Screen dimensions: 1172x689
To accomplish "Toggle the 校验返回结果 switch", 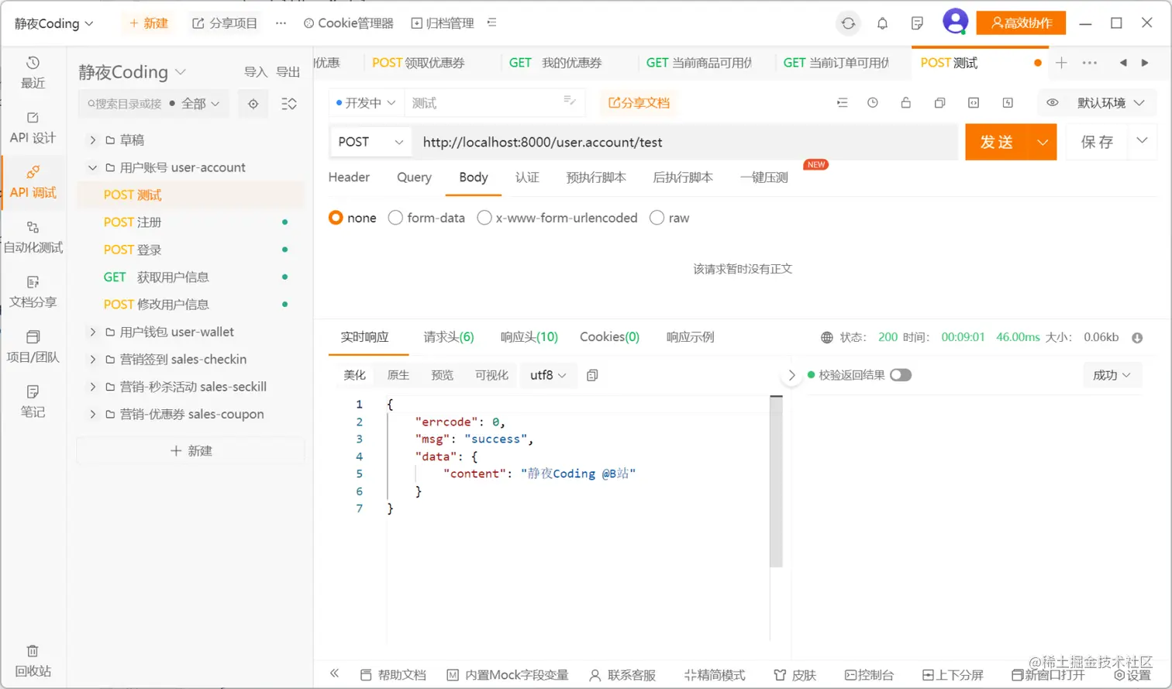I will point(901,375).
